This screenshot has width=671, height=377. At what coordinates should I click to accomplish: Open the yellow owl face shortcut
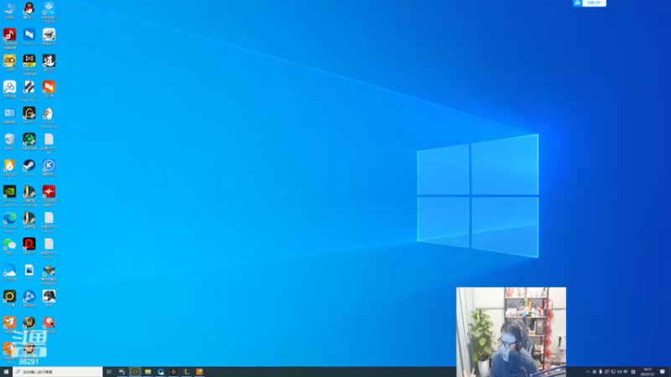tap(9, 61)
